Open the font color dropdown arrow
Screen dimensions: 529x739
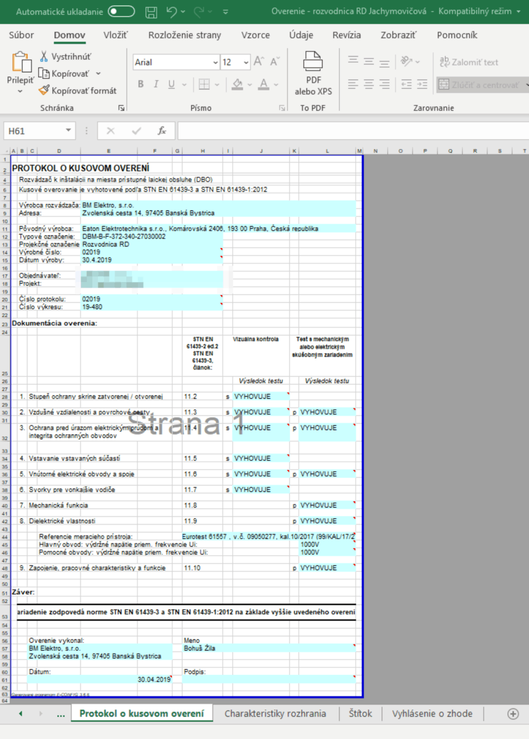coord(278,84)
